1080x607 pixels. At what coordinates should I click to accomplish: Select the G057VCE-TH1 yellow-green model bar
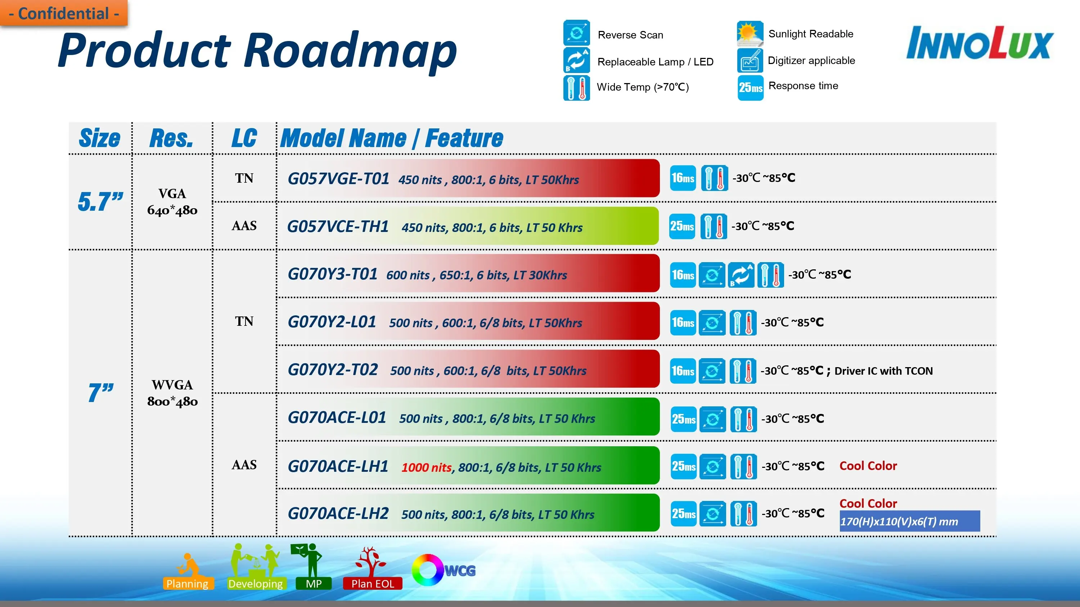click(x=468, y=226)
